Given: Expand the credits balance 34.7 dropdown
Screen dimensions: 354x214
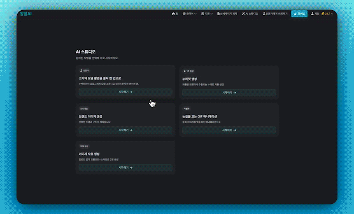Looking at the screenshot, I should tap(332, 14).
